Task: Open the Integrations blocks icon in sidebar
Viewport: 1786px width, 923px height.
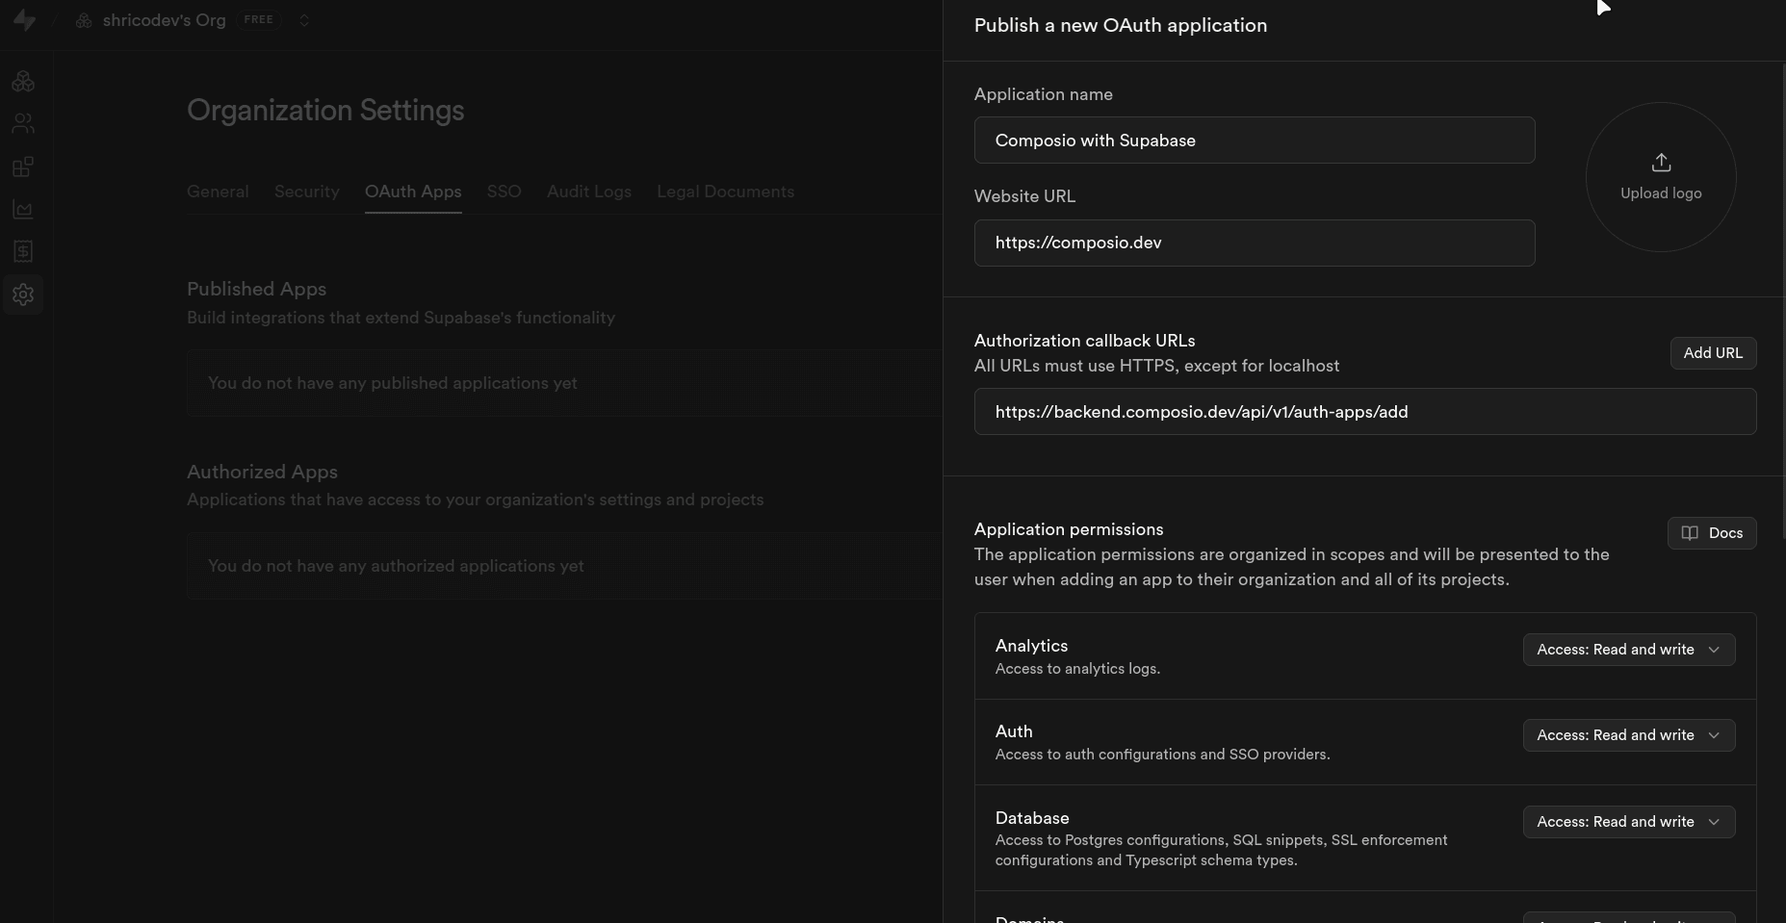Action: (23, 167)
